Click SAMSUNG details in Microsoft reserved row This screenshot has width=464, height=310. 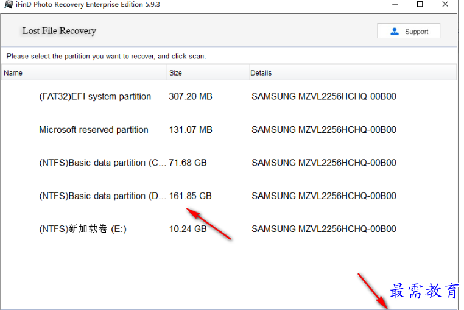pyautogui.click(x=324, y=130)
